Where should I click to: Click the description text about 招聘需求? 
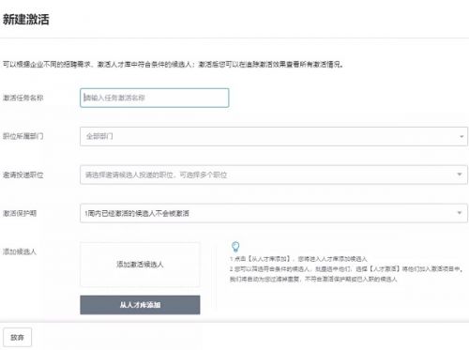tap(174, 65)
